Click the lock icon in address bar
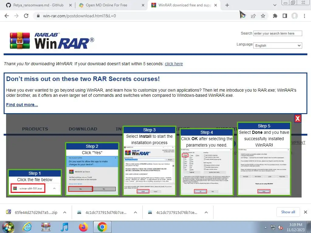The width and height of the screenshot is (311, 233). tap(38, 16)
